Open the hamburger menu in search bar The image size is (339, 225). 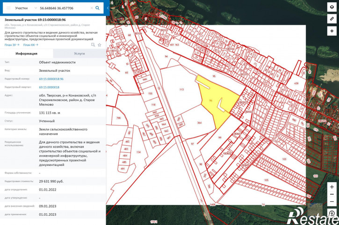pyautogui.click(x=8, y=8)
